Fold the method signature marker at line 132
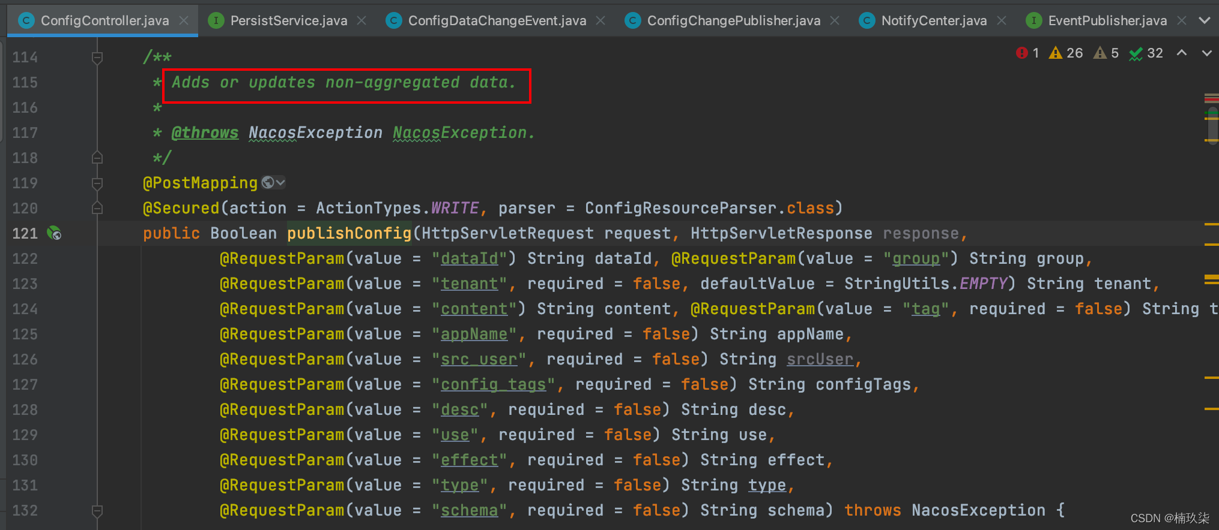1219x530 pixels. [x=97, y=511]
